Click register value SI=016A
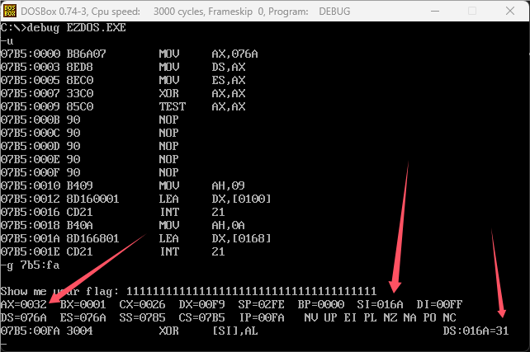530x352 pixels. point(381,304)
